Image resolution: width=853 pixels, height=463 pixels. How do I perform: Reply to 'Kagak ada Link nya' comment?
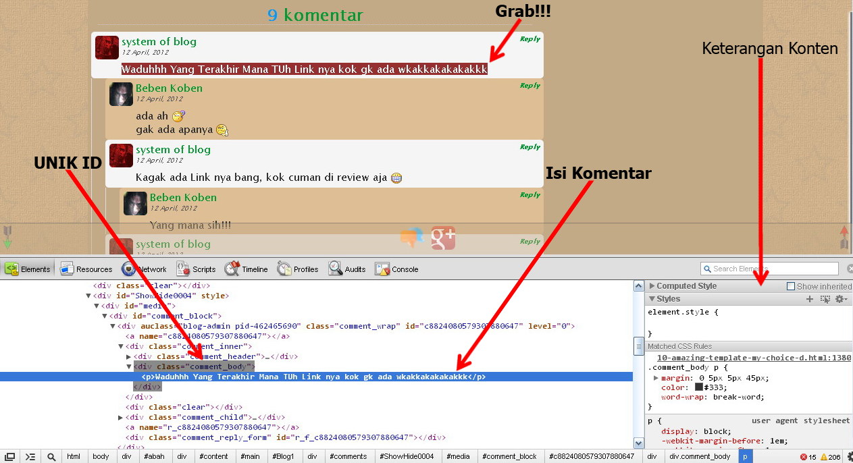point(530,147)
